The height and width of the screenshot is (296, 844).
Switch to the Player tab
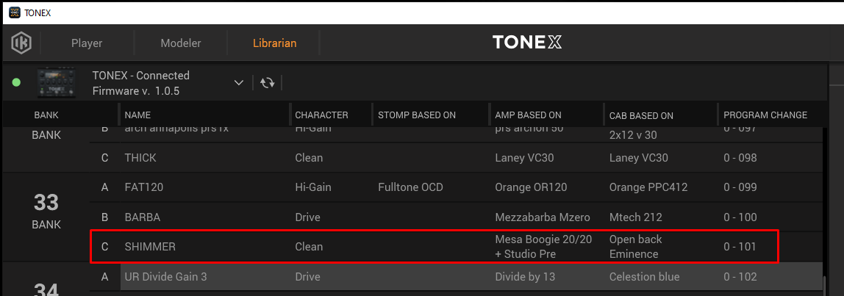87,43
